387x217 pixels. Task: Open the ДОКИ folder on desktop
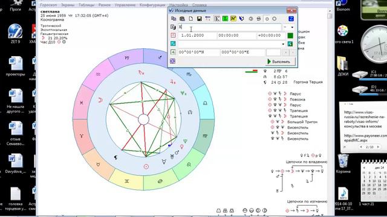point(343,66)
